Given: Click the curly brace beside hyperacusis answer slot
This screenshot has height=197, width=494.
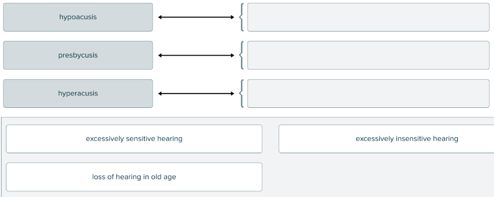Looking at the screenshot, I should 241,94.
